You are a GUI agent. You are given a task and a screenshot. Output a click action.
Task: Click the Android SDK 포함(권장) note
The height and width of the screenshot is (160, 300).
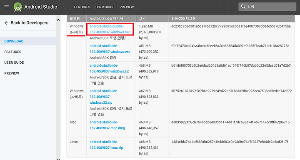[107, 38]
